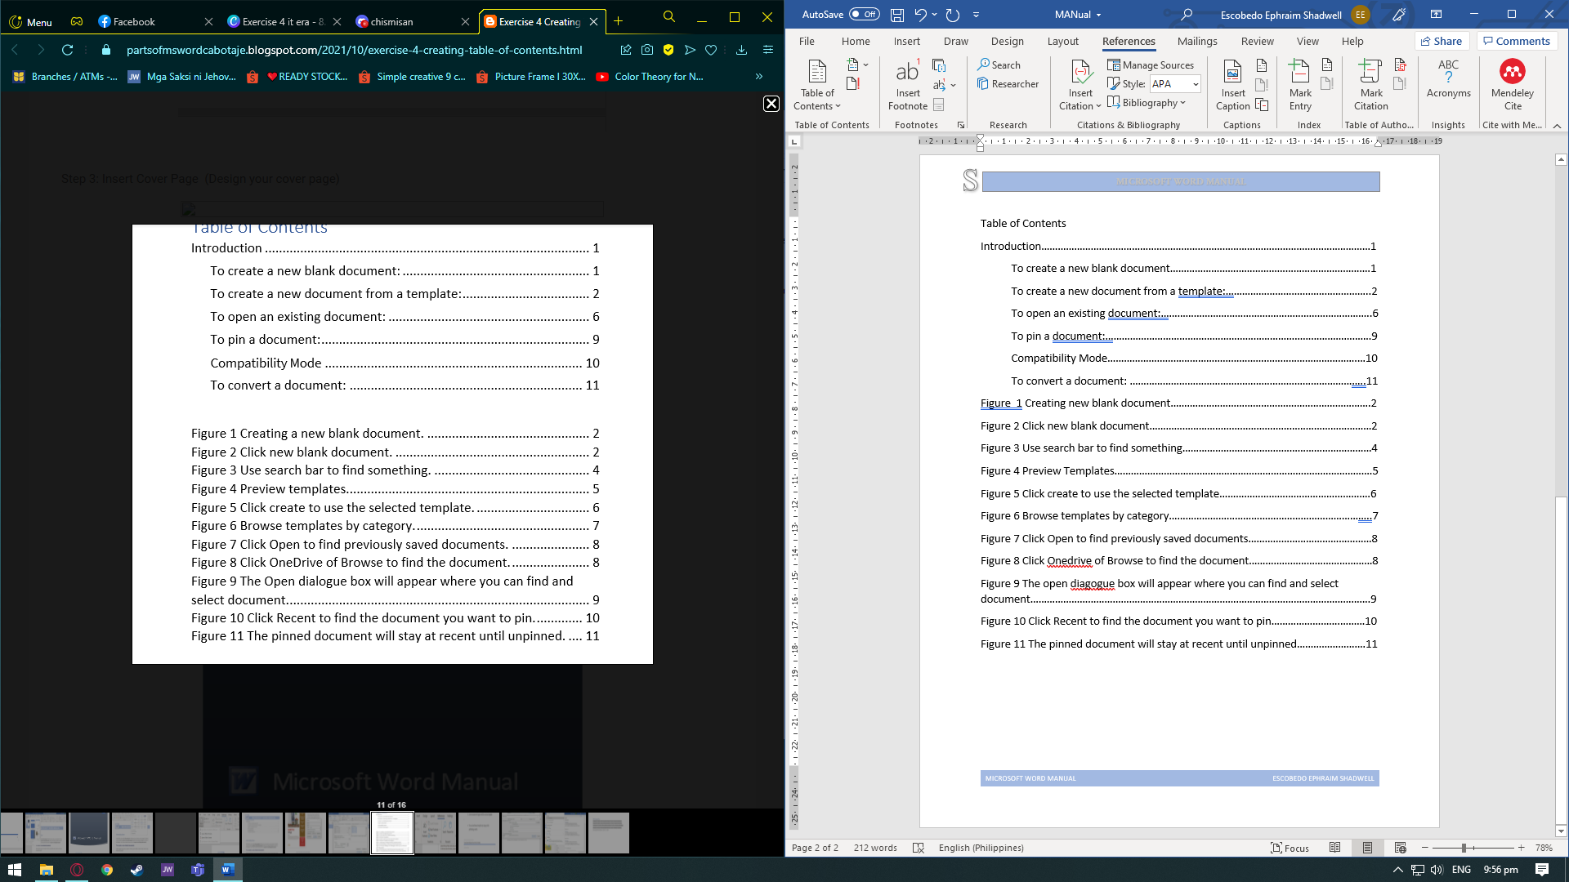Screen dimensions: 1569x882
Task: Insert a footnote using Insert Footnote
Action: point(907,85)
